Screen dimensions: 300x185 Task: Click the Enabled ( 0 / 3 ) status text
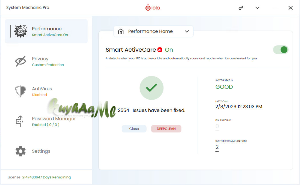tap(45, 124)
